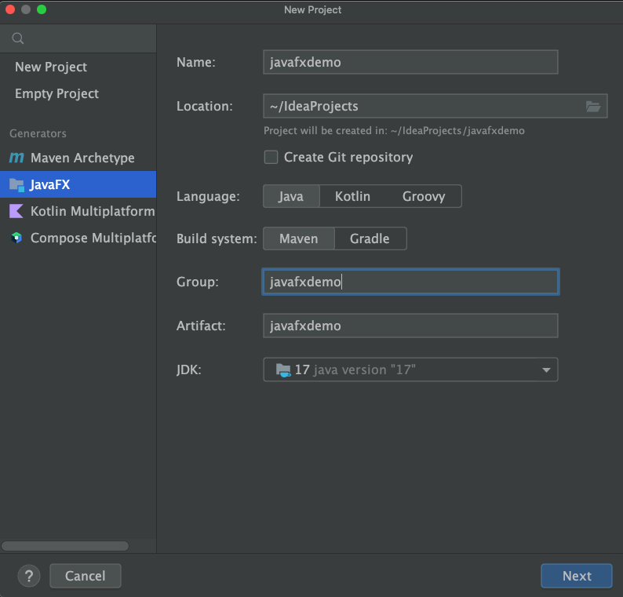
Task: Click the JavaFX folder icon
Action: (x=16, y=184)
